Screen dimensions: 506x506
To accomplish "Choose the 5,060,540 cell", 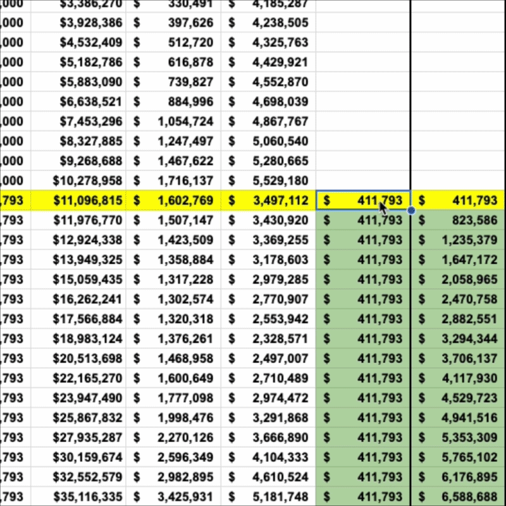I will pyautogui.click(x=268, y=141).
